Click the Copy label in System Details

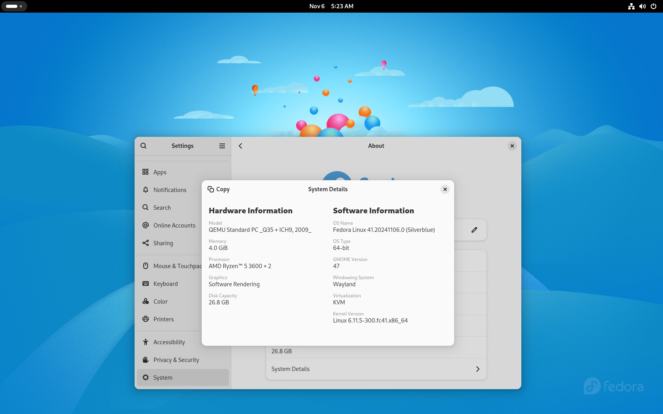[x=223, y=189]
